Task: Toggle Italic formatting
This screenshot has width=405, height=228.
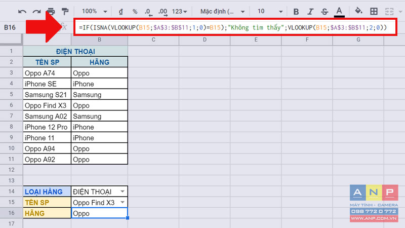Action: click(310, 11)
